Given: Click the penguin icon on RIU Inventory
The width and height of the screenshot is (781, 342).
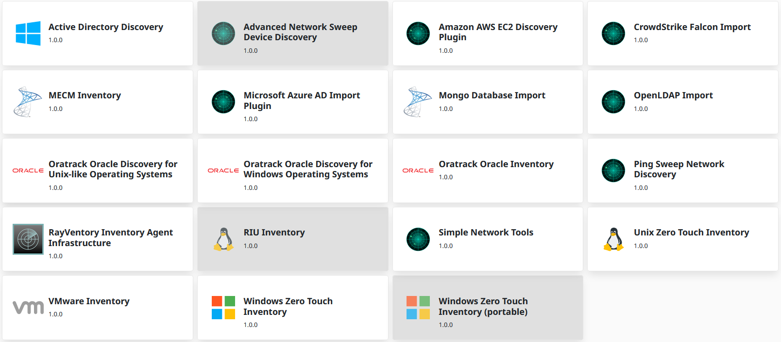Looking at the screenshot, I should point(223,239).
